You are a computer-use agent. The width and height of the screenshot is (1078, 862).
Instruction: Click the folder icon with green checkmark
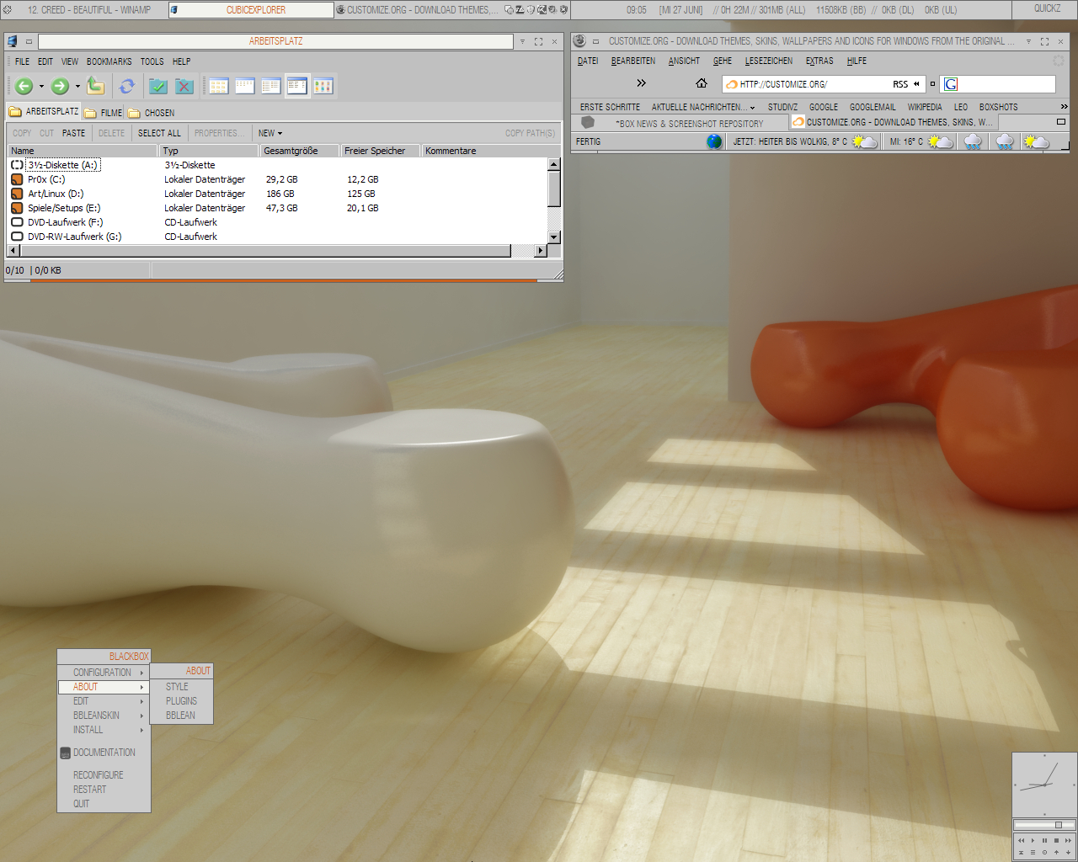point(157,86)
